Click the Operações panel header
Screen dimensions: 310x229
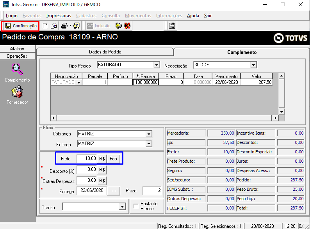point(17,56)
